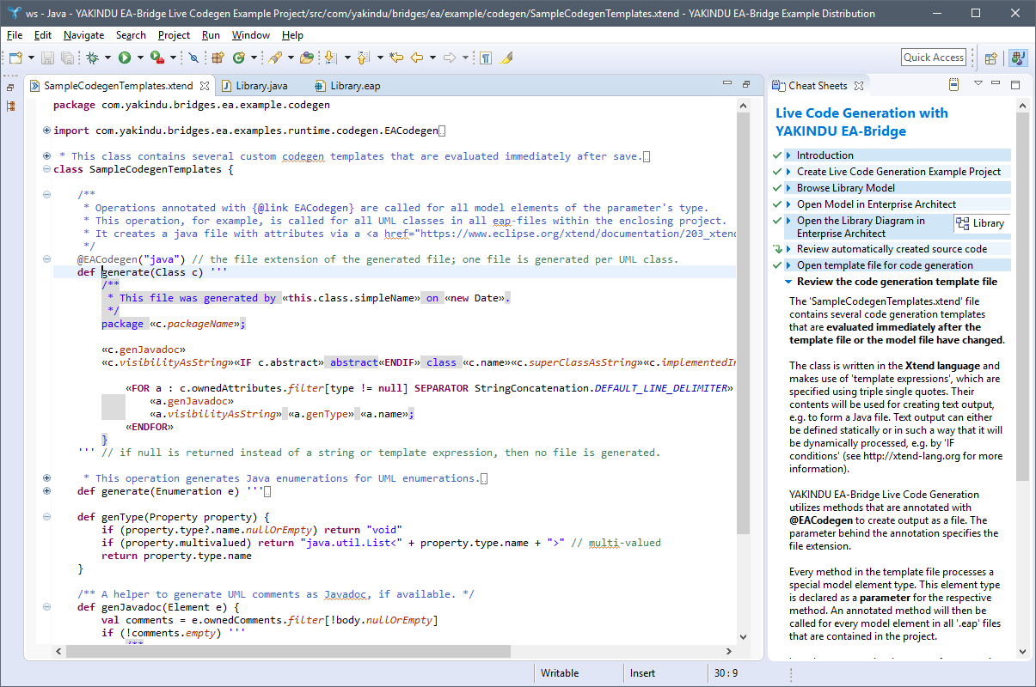Close the Cheat Sheets view tab
Screen dimensions: 1036x687
tap(858, 86)
